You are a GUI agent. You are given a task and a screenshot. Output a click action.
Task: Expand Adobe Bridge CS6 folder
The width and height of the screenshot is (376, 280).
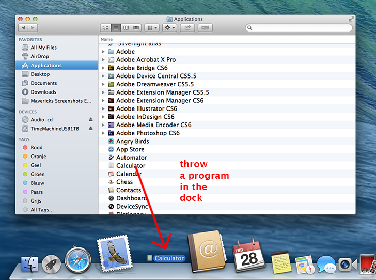coord(103,68)
